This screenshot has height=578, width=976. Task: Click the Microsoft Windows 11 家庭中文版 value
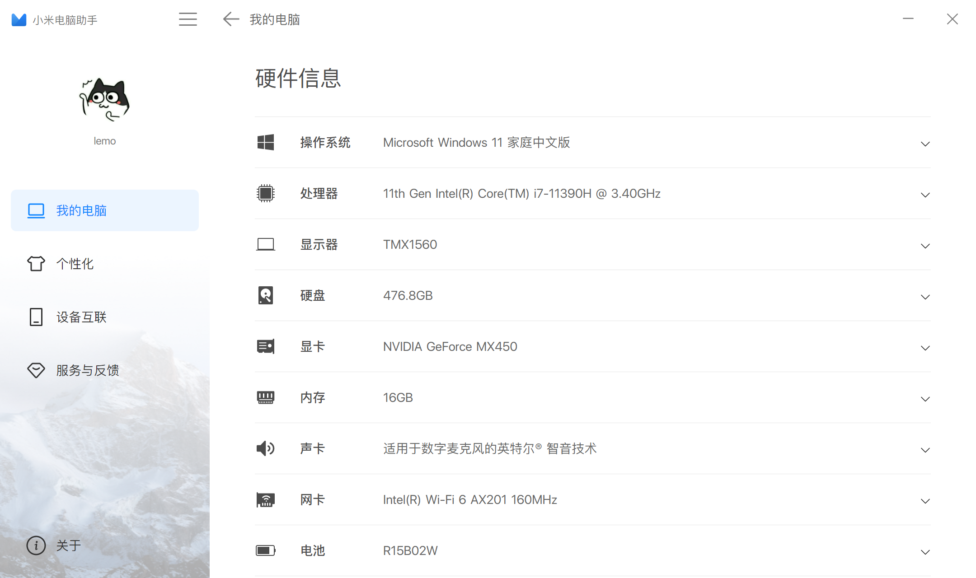pyautogui.click(x=477, y=142)
